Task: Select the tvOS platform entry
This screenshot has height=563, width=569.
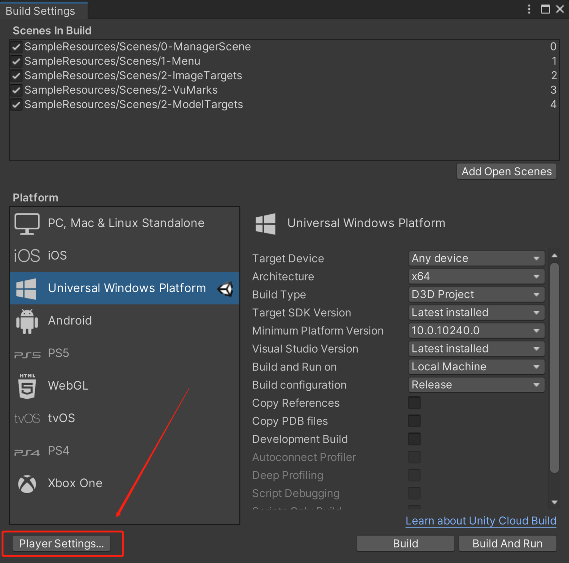Action: click(x=125, y=418)
